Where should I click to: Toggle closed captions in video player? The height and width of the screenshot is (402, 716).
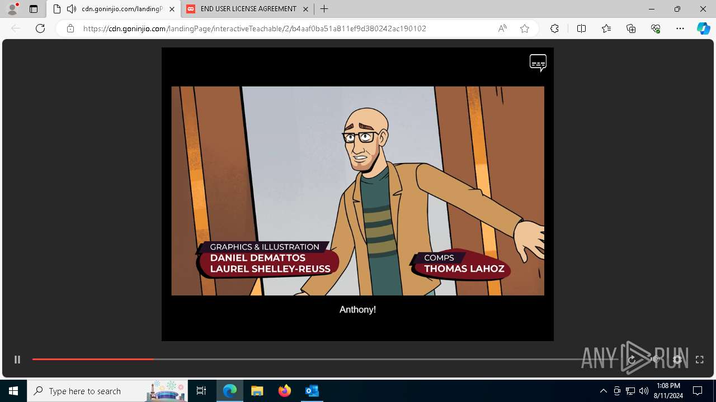[x=538, y=63]
